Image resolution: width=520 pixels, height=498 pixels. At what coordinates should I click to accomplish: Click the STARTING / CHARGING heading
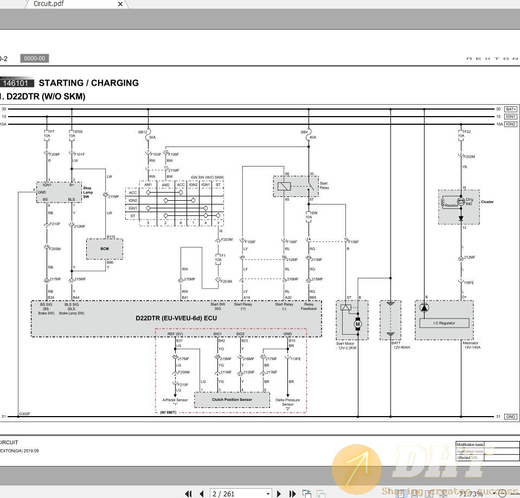click(x=89, y=83)
